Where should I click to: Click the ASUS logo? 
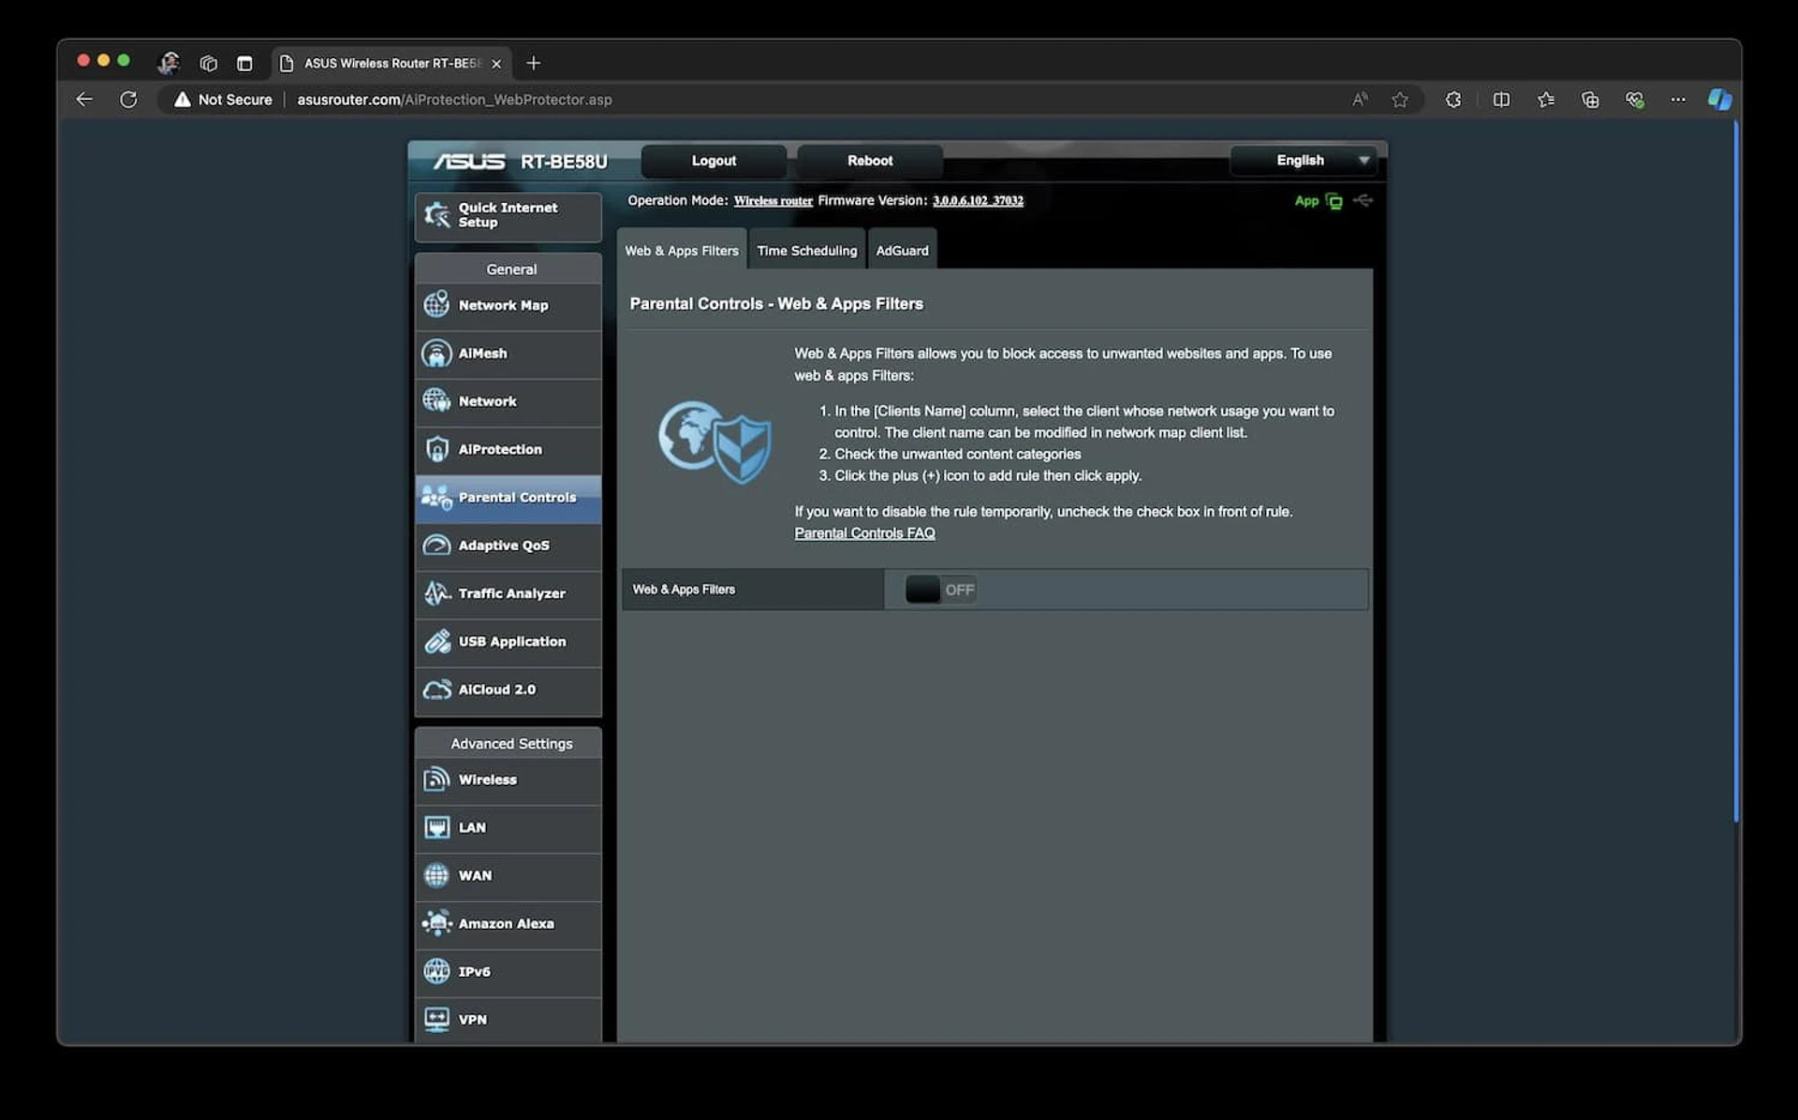(469, 162)
